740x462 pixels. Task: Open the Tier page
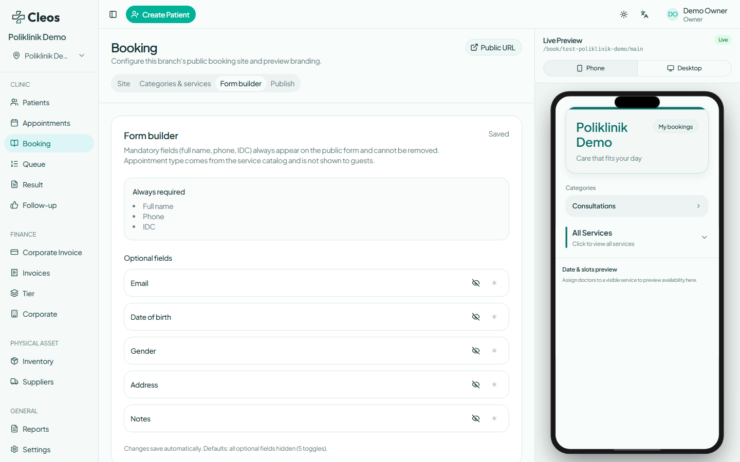tap(49, 294)
